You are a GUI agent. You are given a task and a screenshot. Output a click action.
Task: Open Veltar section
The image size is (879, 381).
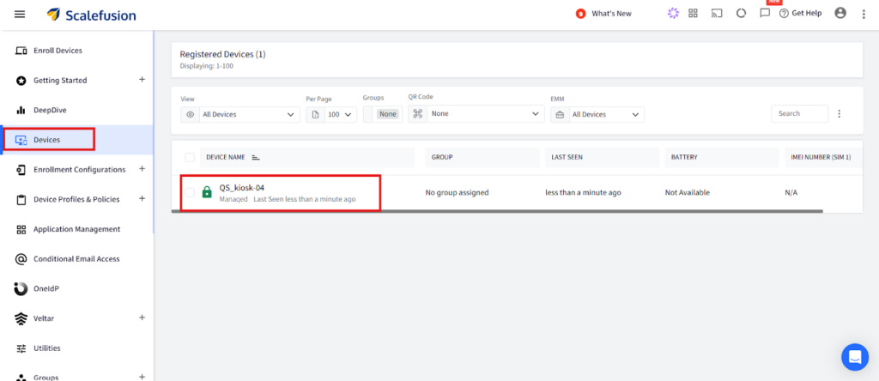click(x=44, y=318)
